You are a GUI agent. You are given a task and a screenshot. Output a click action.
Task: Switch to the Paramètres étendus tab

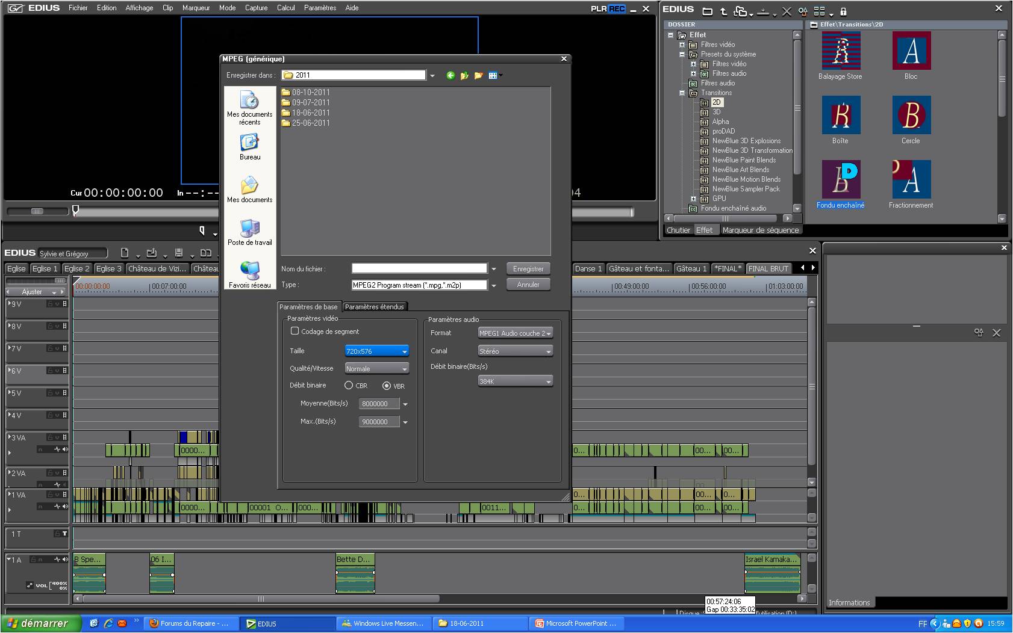375,307
